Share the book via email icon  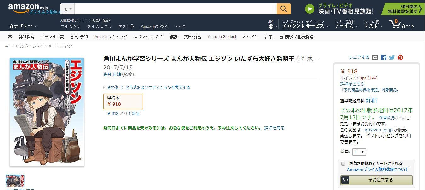pos(375,58)
